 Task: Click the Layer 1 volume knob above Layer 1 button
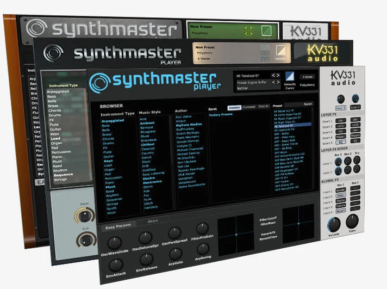point(341,100)
